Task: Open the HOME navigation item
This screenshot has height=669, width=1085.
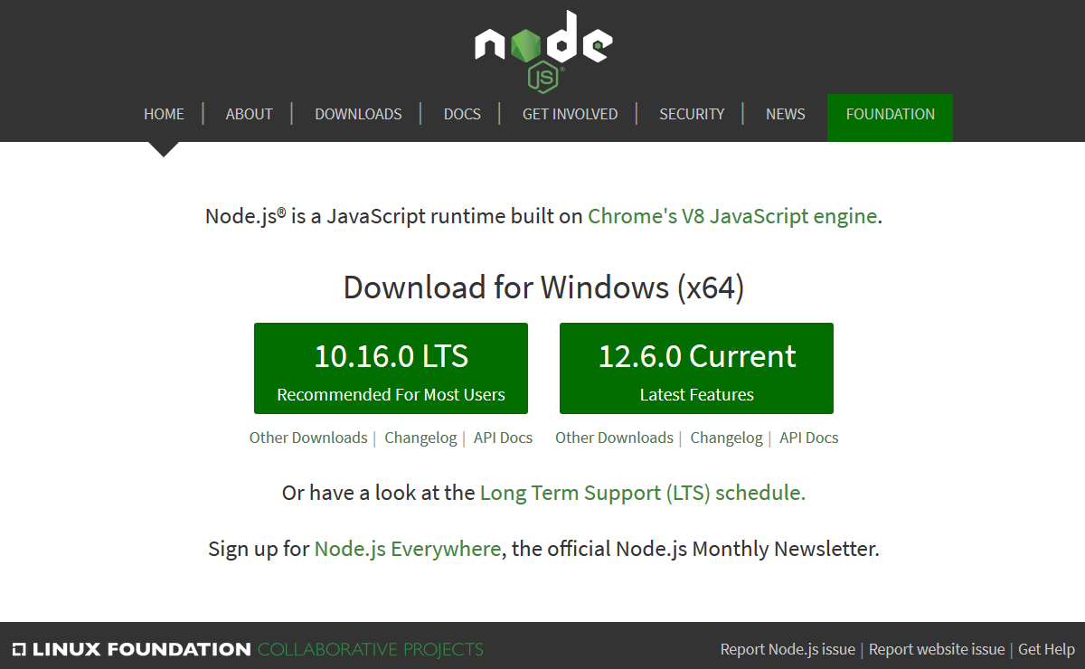Action: 164,114
